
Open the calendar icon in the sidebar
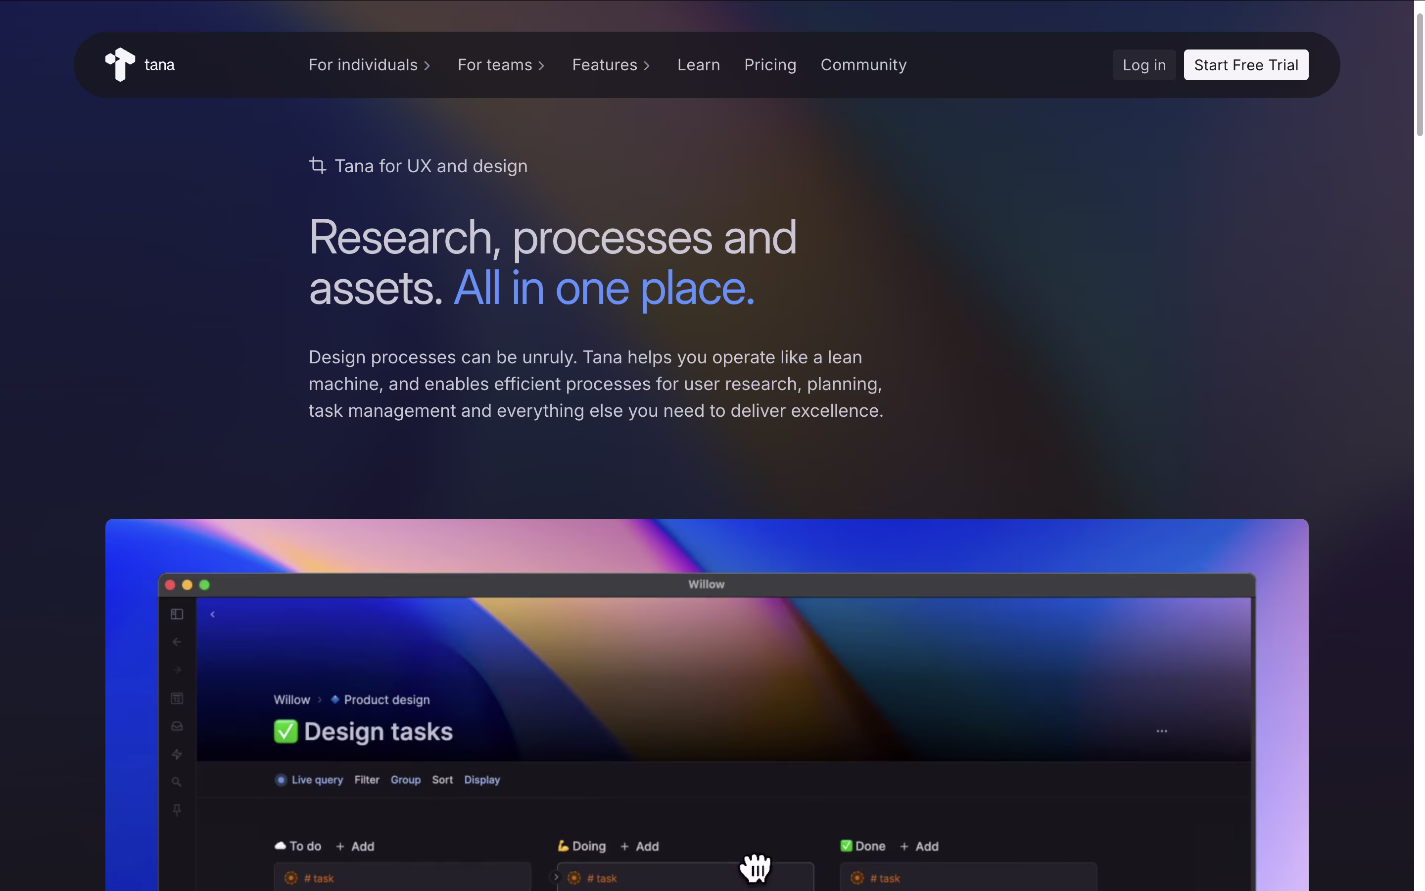point(177,698)
